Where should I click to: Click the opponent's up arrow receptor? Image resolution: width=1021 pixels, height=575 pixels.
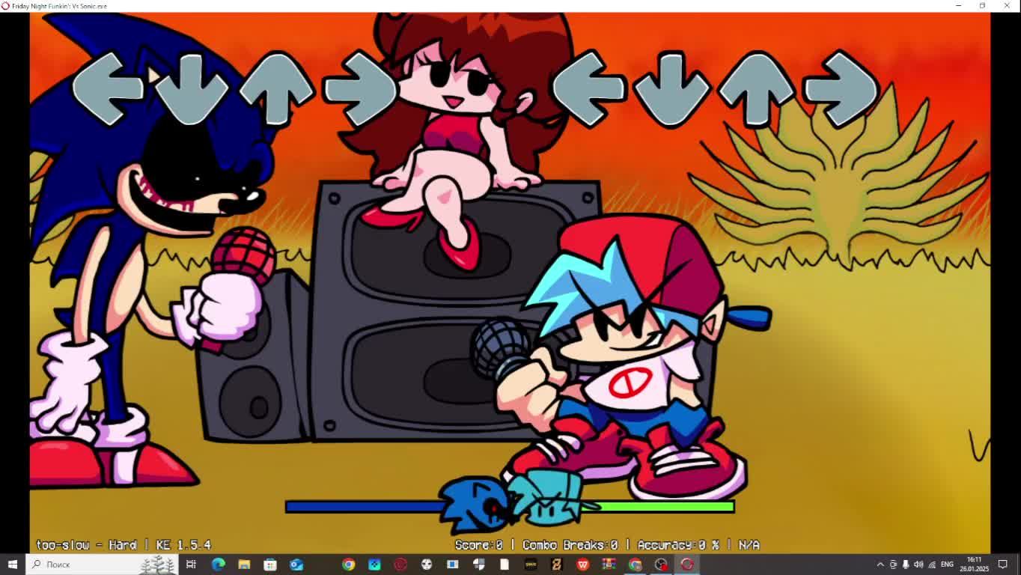(x=277, y=89)
